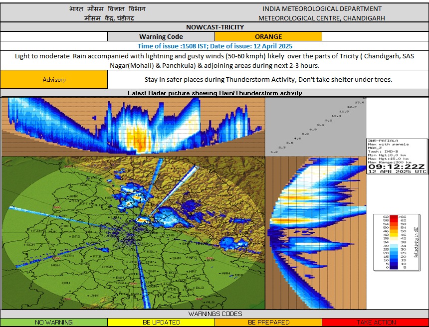Click the orange Advisory label cell
The image size is (429, 327).
tap(54, 80)
